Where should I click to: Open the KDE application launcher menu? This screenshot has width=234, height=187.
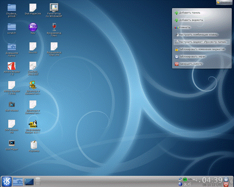(7, 182)
